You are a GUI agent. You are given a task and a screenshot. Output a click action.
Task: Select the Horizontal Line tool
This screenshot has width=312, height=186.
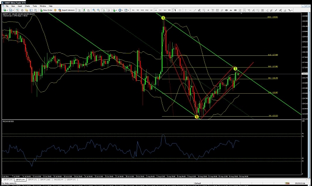point(190,10)
